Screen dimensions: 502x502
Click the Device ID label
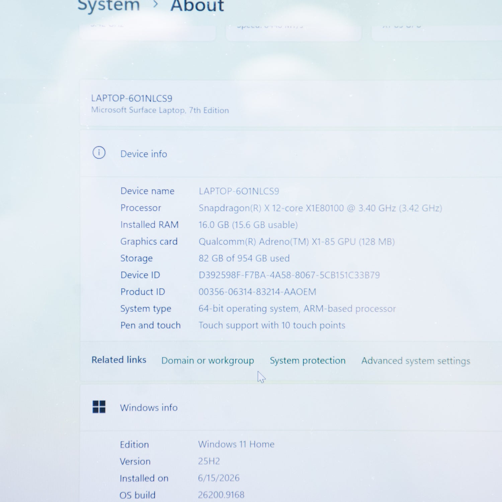140,275
